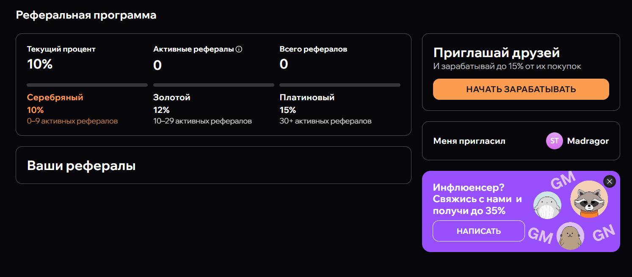Open the Madragor inviter profile
Screen dimensions: 632x277
[x=588, y=141]
